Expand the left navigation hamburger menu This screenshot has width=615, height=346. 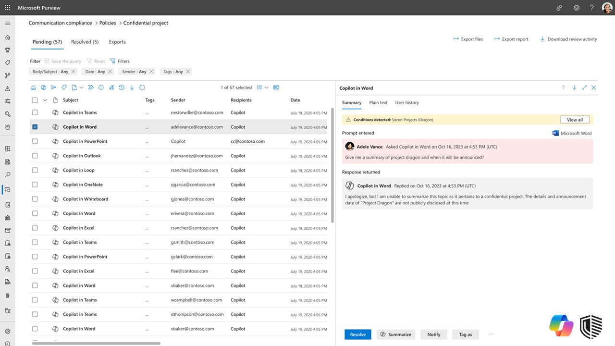point(8,23)
